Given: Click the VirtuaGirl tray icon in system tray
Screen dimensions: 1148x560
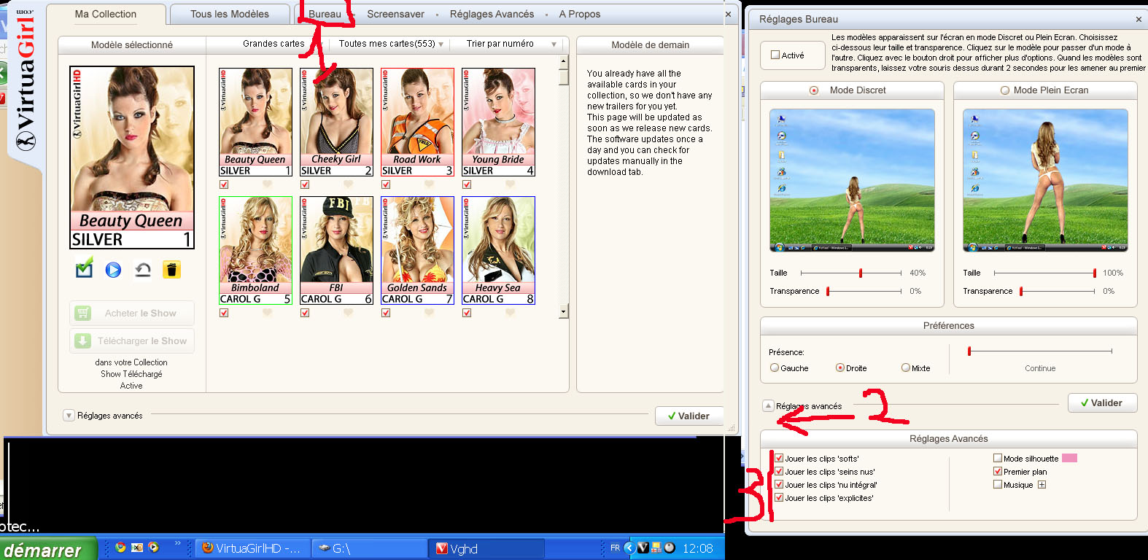Looking at the screenshot, I should coord(643,548).
